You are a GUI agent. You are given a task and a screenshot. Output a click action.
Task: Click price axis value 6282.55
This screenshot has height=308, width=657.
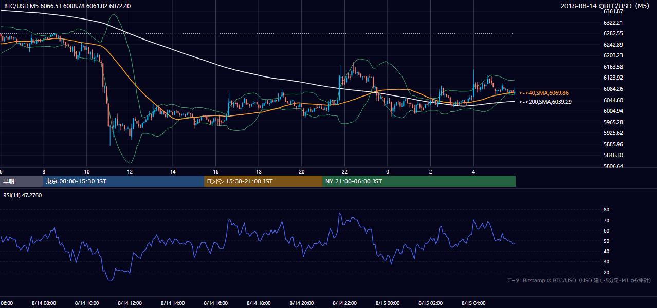coord(613,33)
